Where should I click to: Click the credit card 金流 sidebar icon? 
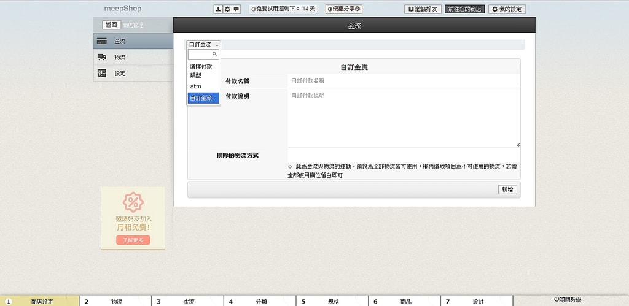pos(102,42)
